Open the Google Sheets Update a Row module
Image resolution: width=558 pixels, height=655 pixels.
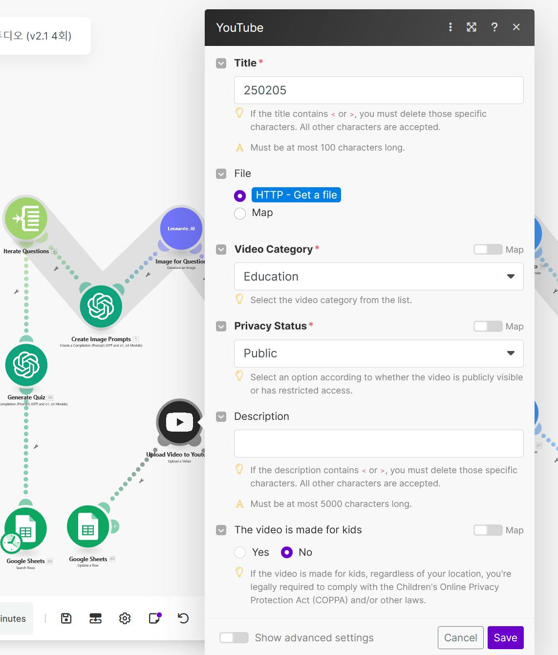(x=88, y=526)
